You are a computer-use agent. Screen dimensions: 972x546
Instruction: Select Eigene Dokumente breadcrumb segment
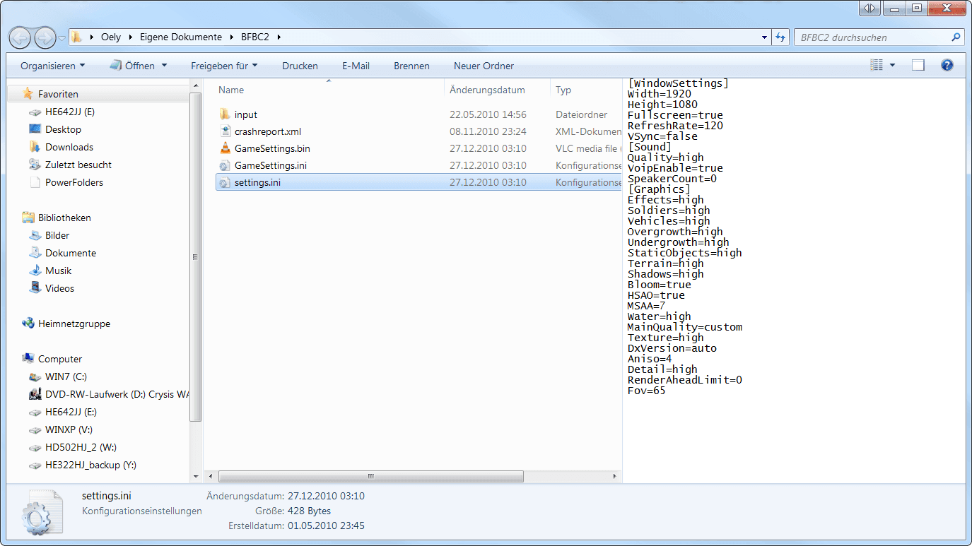[x=180, y=37]
